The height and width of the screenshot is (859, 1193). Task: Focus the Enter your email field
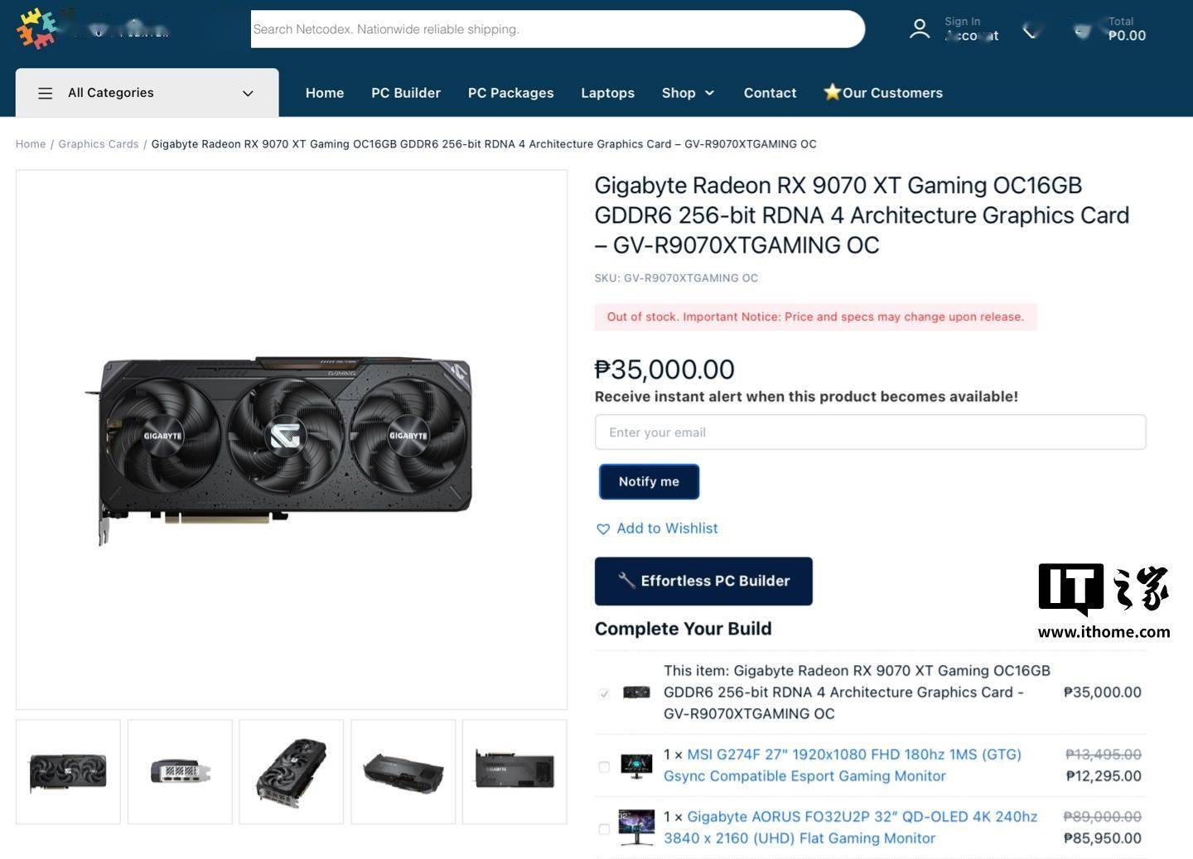coord(870,432)
